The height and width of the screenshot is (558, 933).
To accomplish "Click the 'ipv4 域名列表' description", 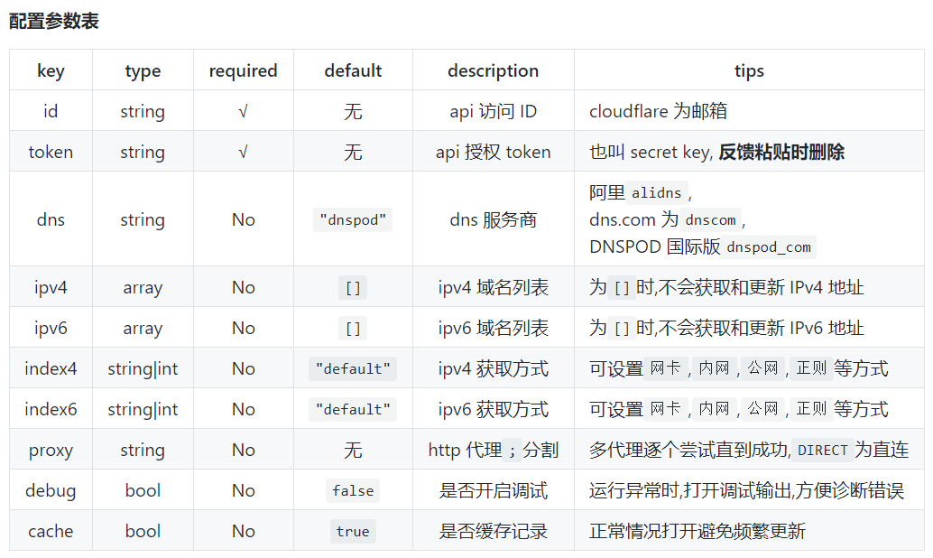I will 494,288.
